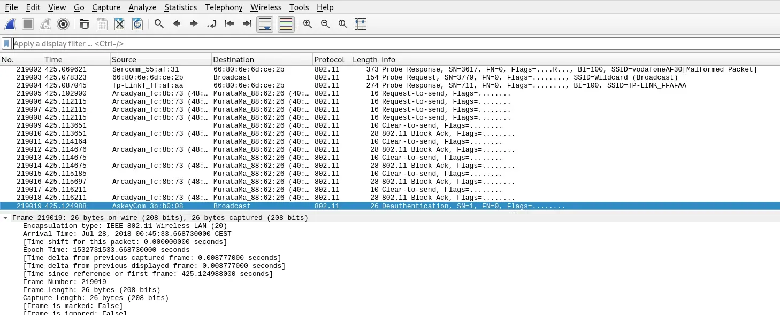Click the resize columns icon

point(361,24)
